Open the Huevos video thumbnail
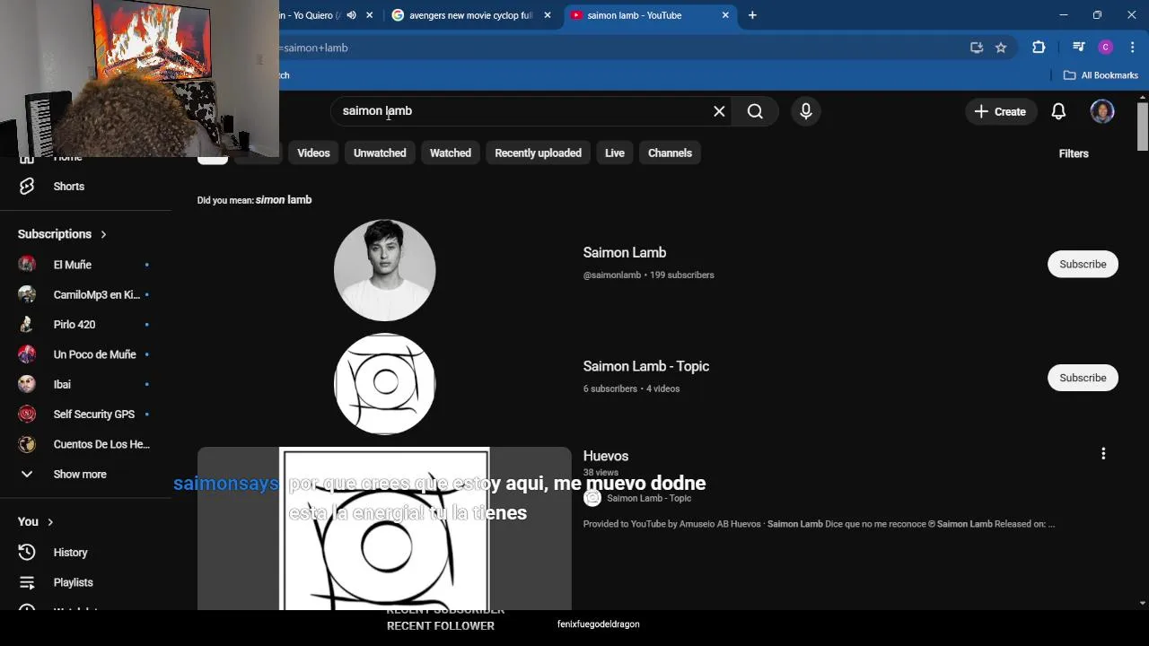The image size is (1149, 646). 384,528
